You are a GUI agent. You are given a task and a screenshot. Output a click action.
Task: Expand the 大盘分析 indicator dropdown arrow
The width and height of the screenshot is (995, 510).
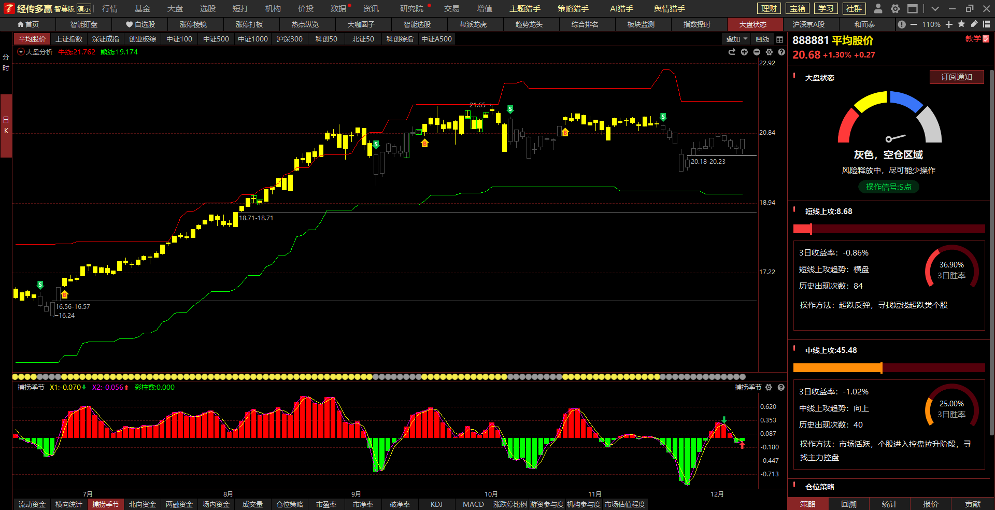(21, 52)
